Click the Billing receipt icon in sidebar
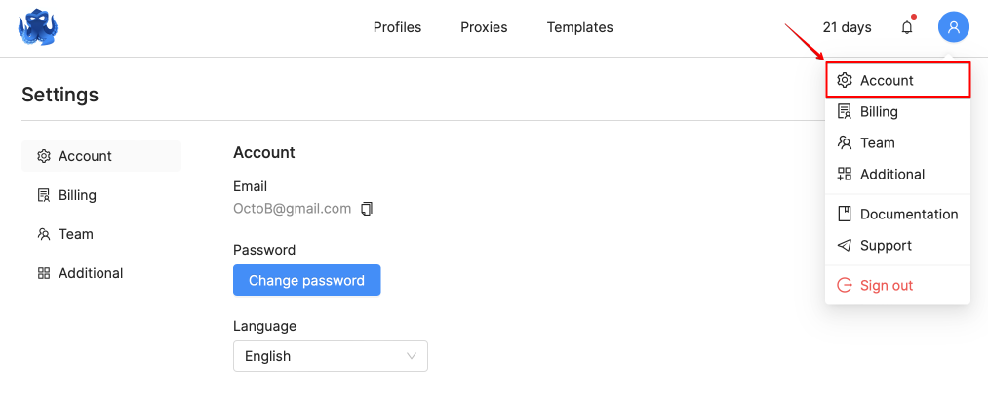Screen dimensions: 988x397 (x=44, y=195)
